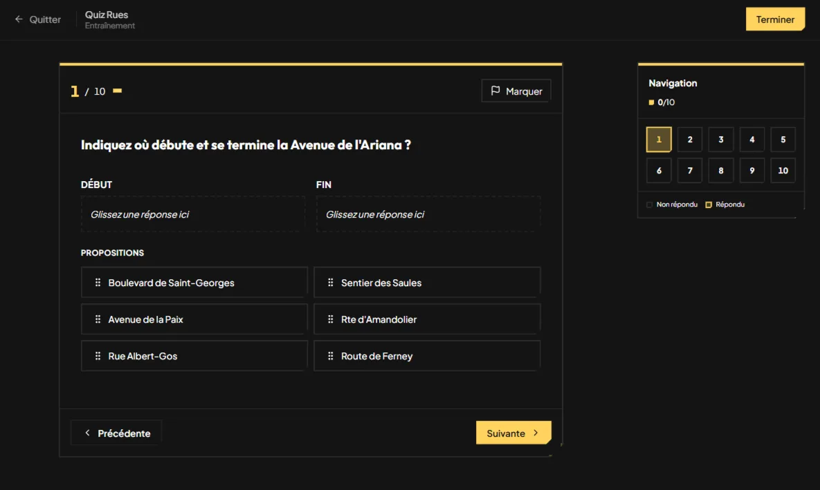Finish the quiz with Terminer button
This screenshot has height=490, width=820.
tap(775, 19)
